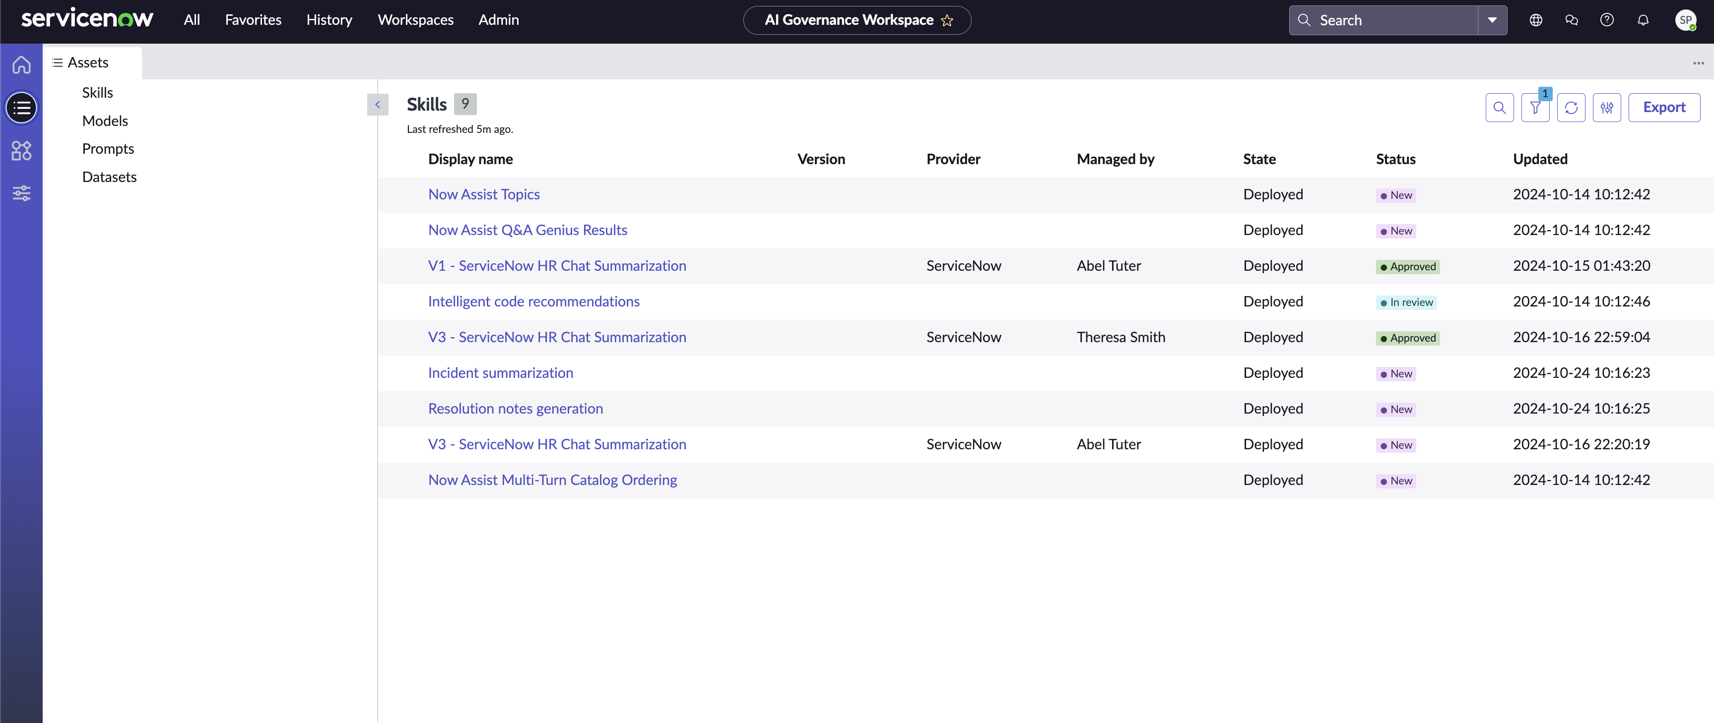Open Intelligent code recommendations skill
The image size is (1714, 723).
[533, 301]
